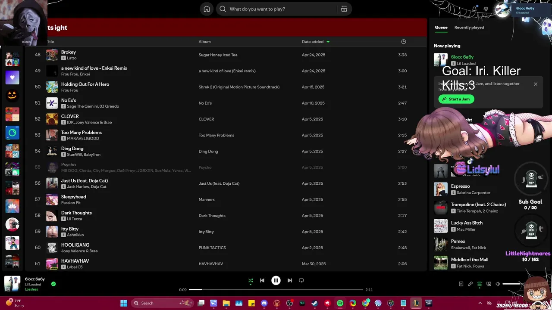Viewport: 552px width, 310px height.
Task: Start a Jam
Action: tap(456, 99)
